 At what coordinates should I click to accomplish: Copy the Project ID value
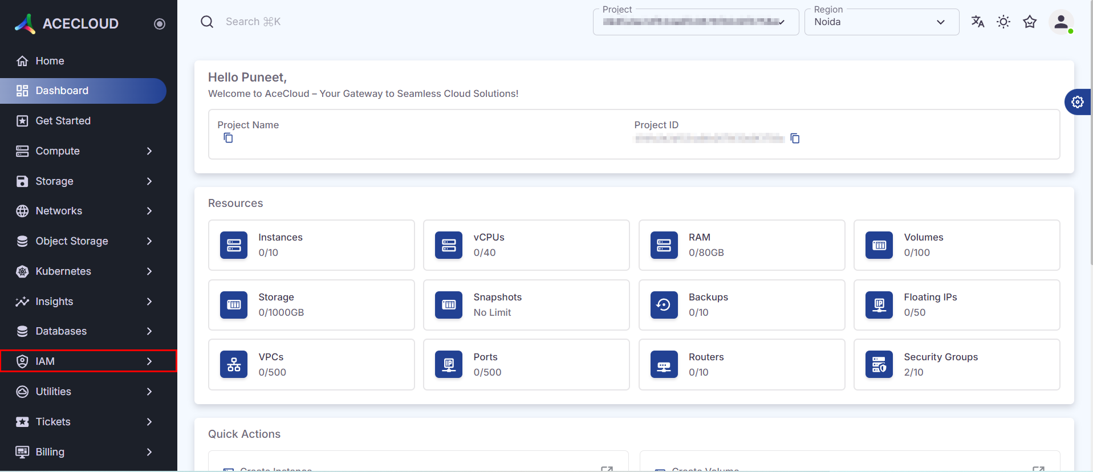pos(795,139)
